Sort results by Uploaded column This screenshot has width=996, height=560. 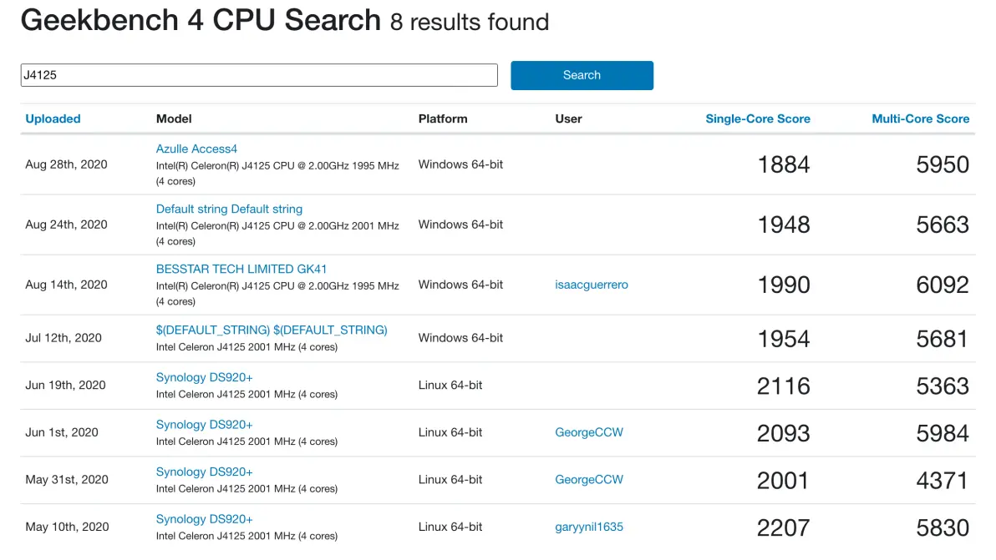53,119
